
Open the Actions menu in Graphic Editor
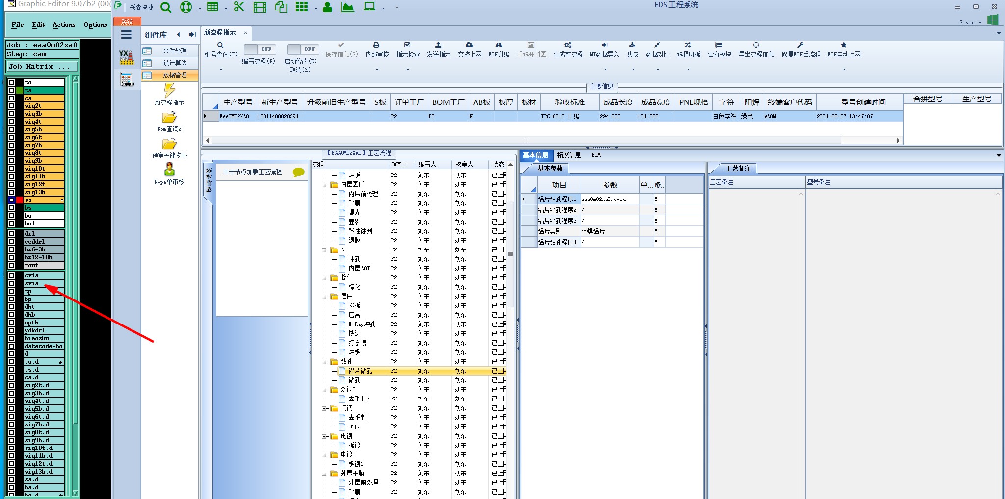[64, 25]
